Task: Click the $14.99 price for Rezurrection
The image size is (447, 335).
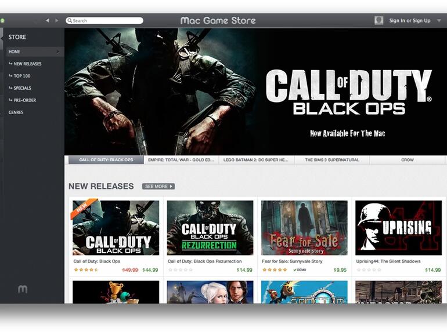Action: click(x=244, y=270)
